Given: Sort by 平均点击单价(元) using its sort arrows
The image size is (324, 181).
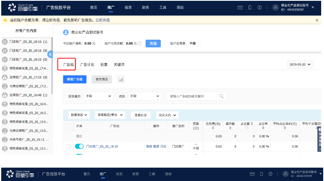Looking at the screenshot, I should [x=285, y=128].
